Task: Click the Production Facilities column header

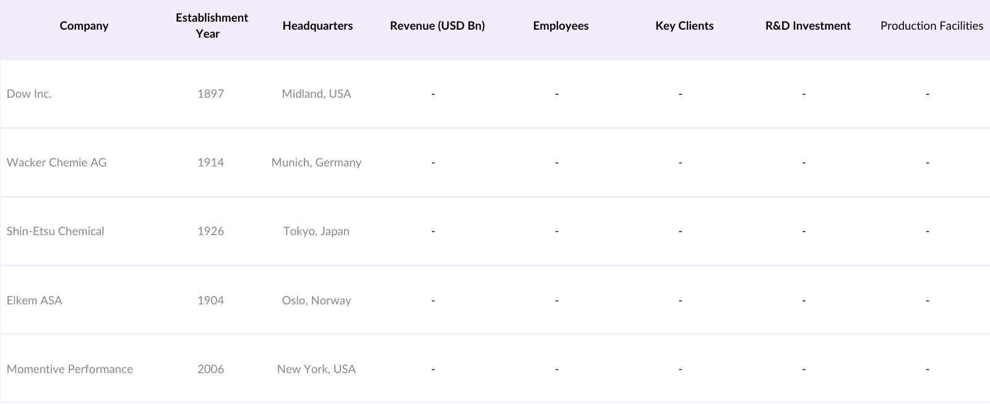Action: [931, 26]
